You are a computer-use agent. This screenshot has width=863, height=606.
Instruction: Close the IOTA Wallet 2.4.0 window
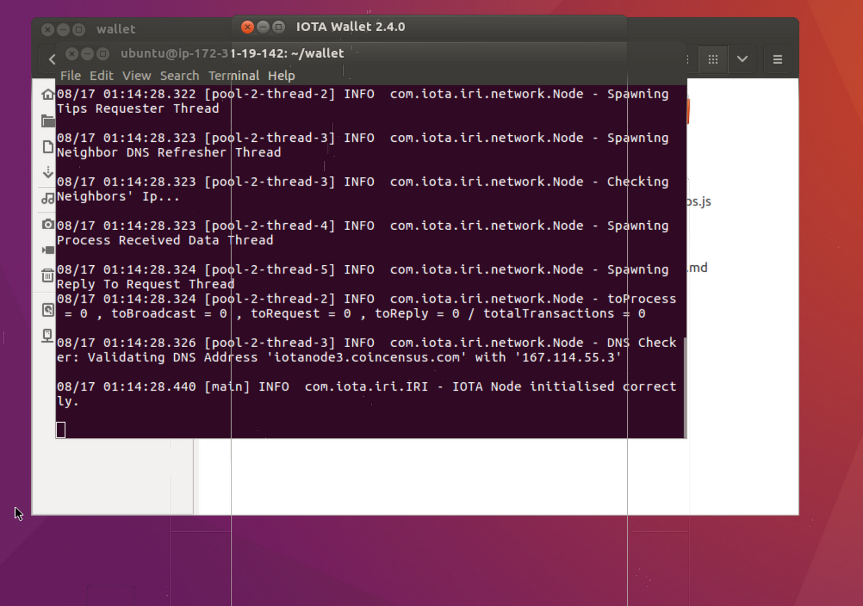click(x=248, y=27)
